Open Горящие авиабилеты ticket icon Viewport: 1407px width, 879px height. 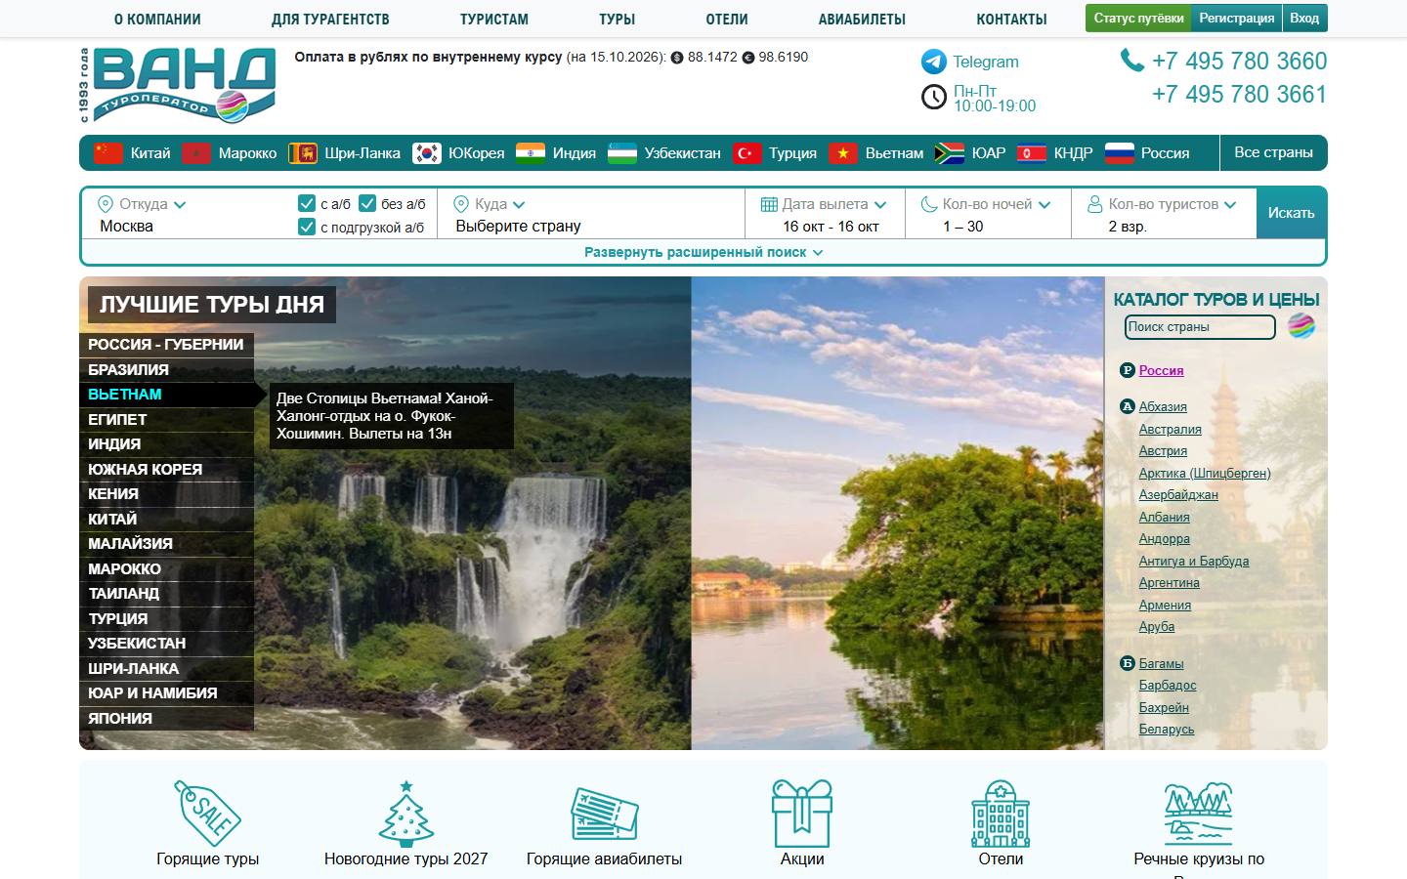[x=604, y=813]
